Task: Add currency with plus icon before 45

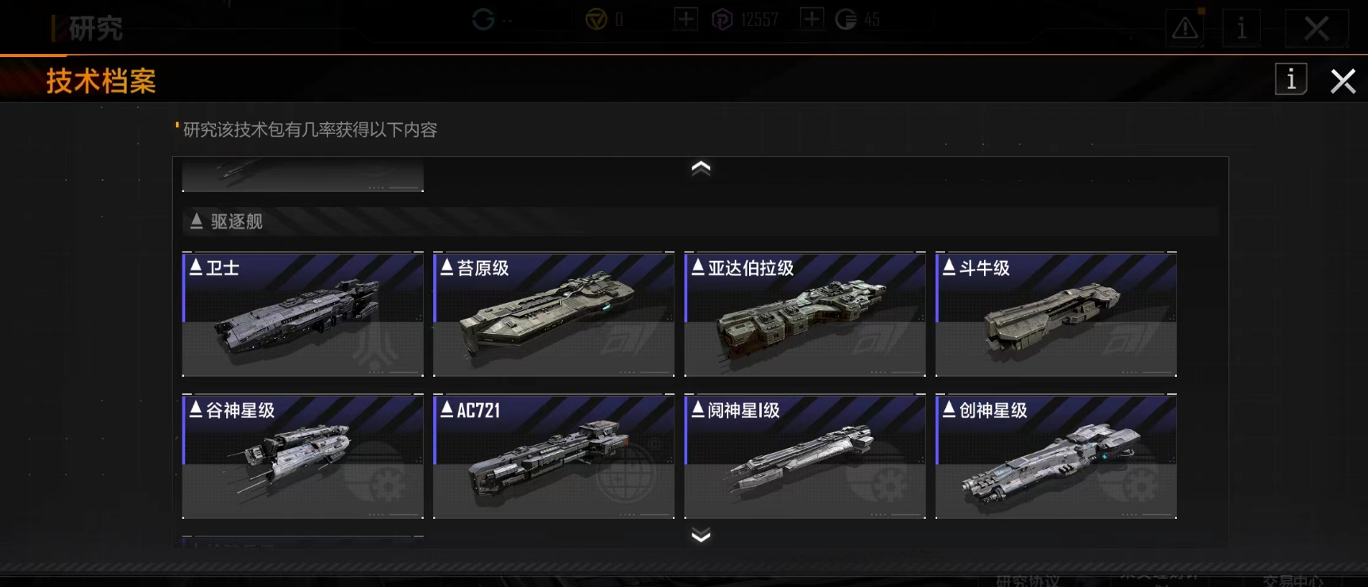Action: (812, 19)
